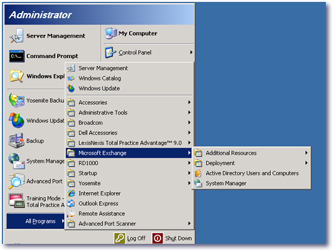Expand the Administrative Tools submenu arrow
The width and height of the screenshot is (333, 251).
coord(189,113)
